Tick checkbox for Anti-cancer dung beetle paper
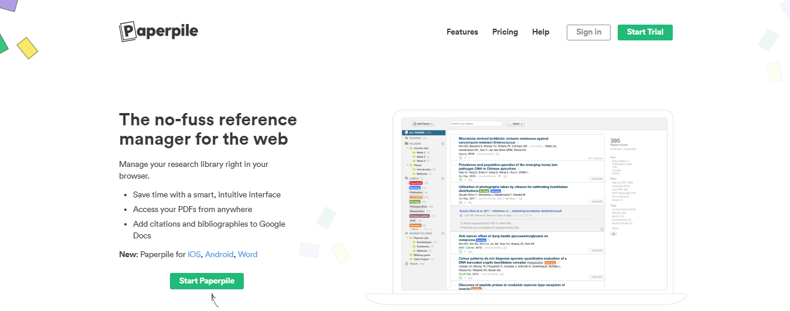 (454, 236)
